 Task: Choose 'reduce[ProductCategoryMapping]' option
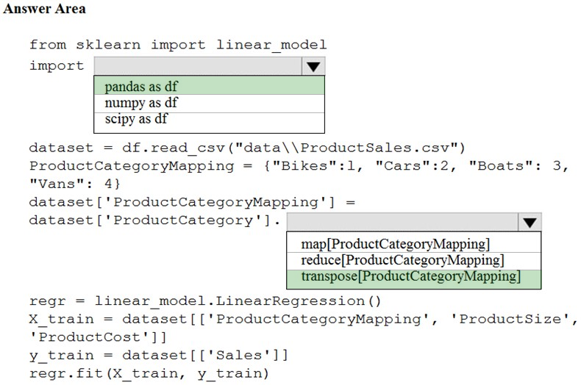[414, 261]
